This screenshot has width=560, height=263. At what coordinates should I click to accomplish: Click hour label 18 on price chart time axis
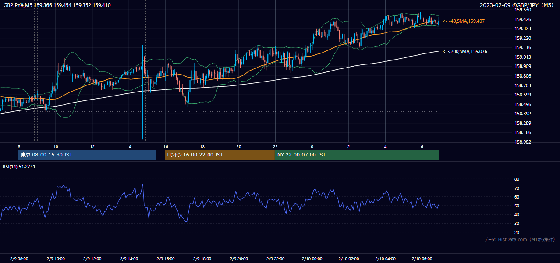[202, 147]
